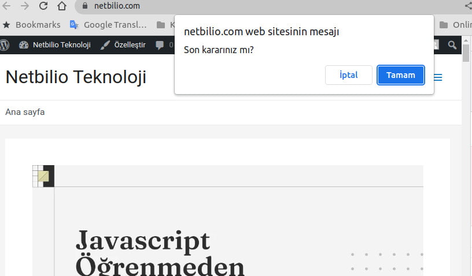Screen dimensions: 472x276
Task: Click the WordPress logo in admin bar
Action: pos(5,45)
